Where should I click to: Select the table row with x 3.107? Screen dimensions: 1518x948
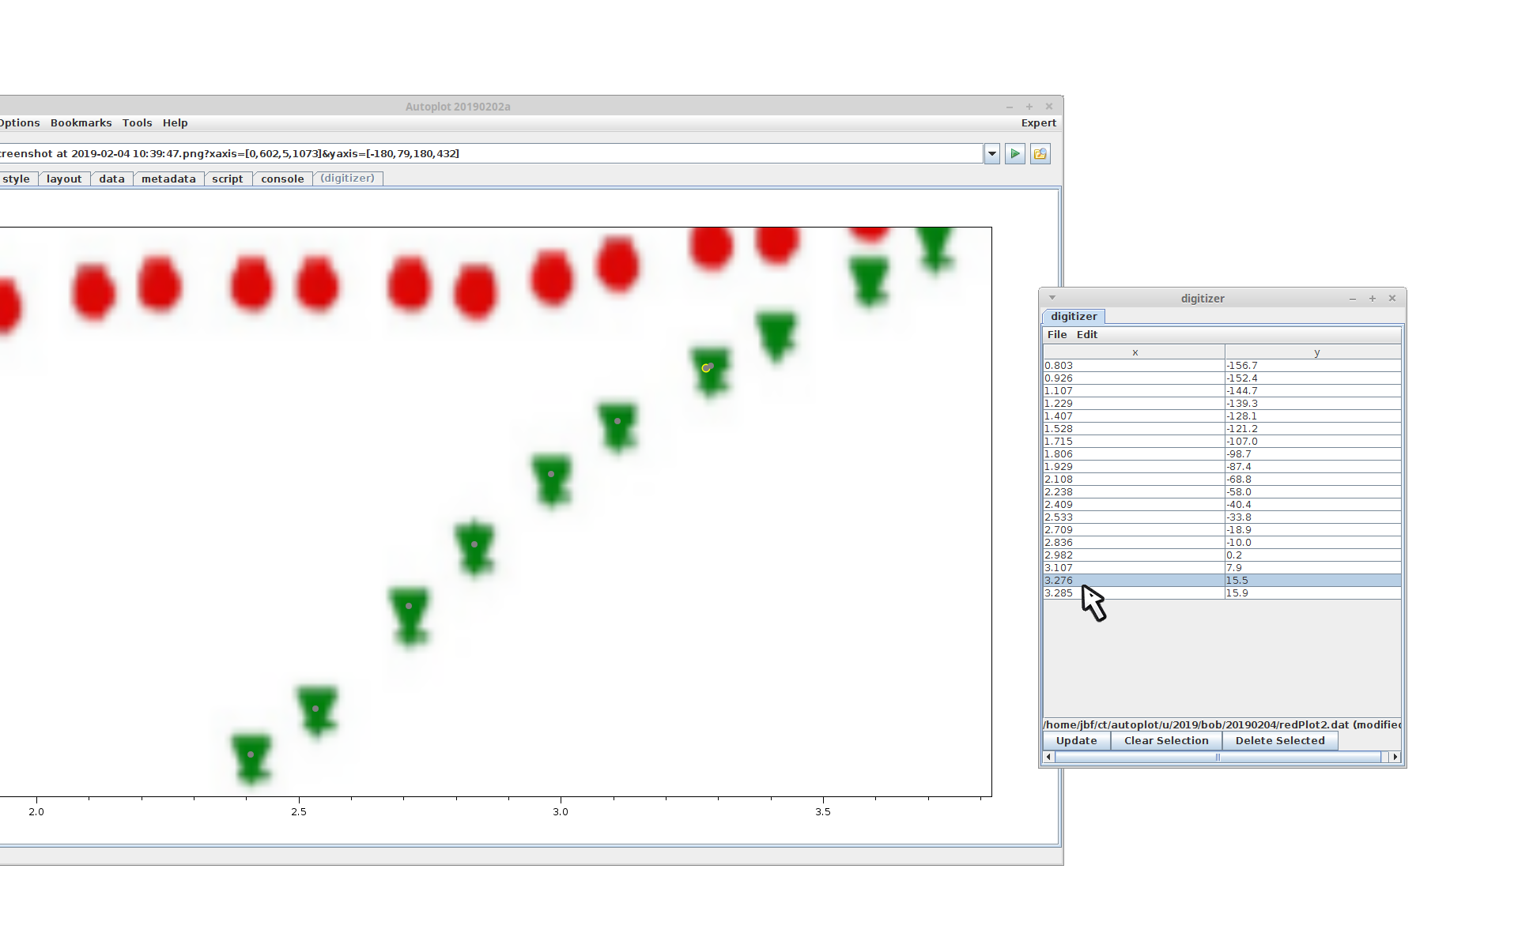tap(1222, 568)
